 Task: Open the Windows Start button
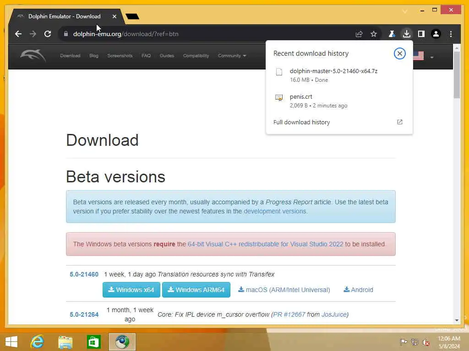click(11, 342)
